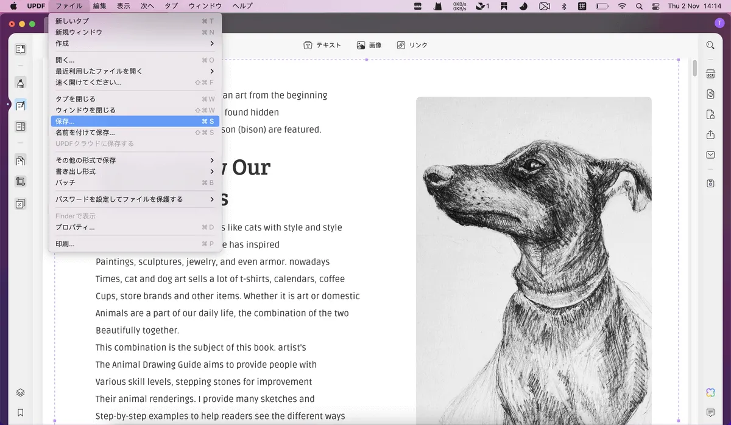Click the Share upload icon in right sidebar
Viewport: 731px width, 425px height.
pos(710,134)
